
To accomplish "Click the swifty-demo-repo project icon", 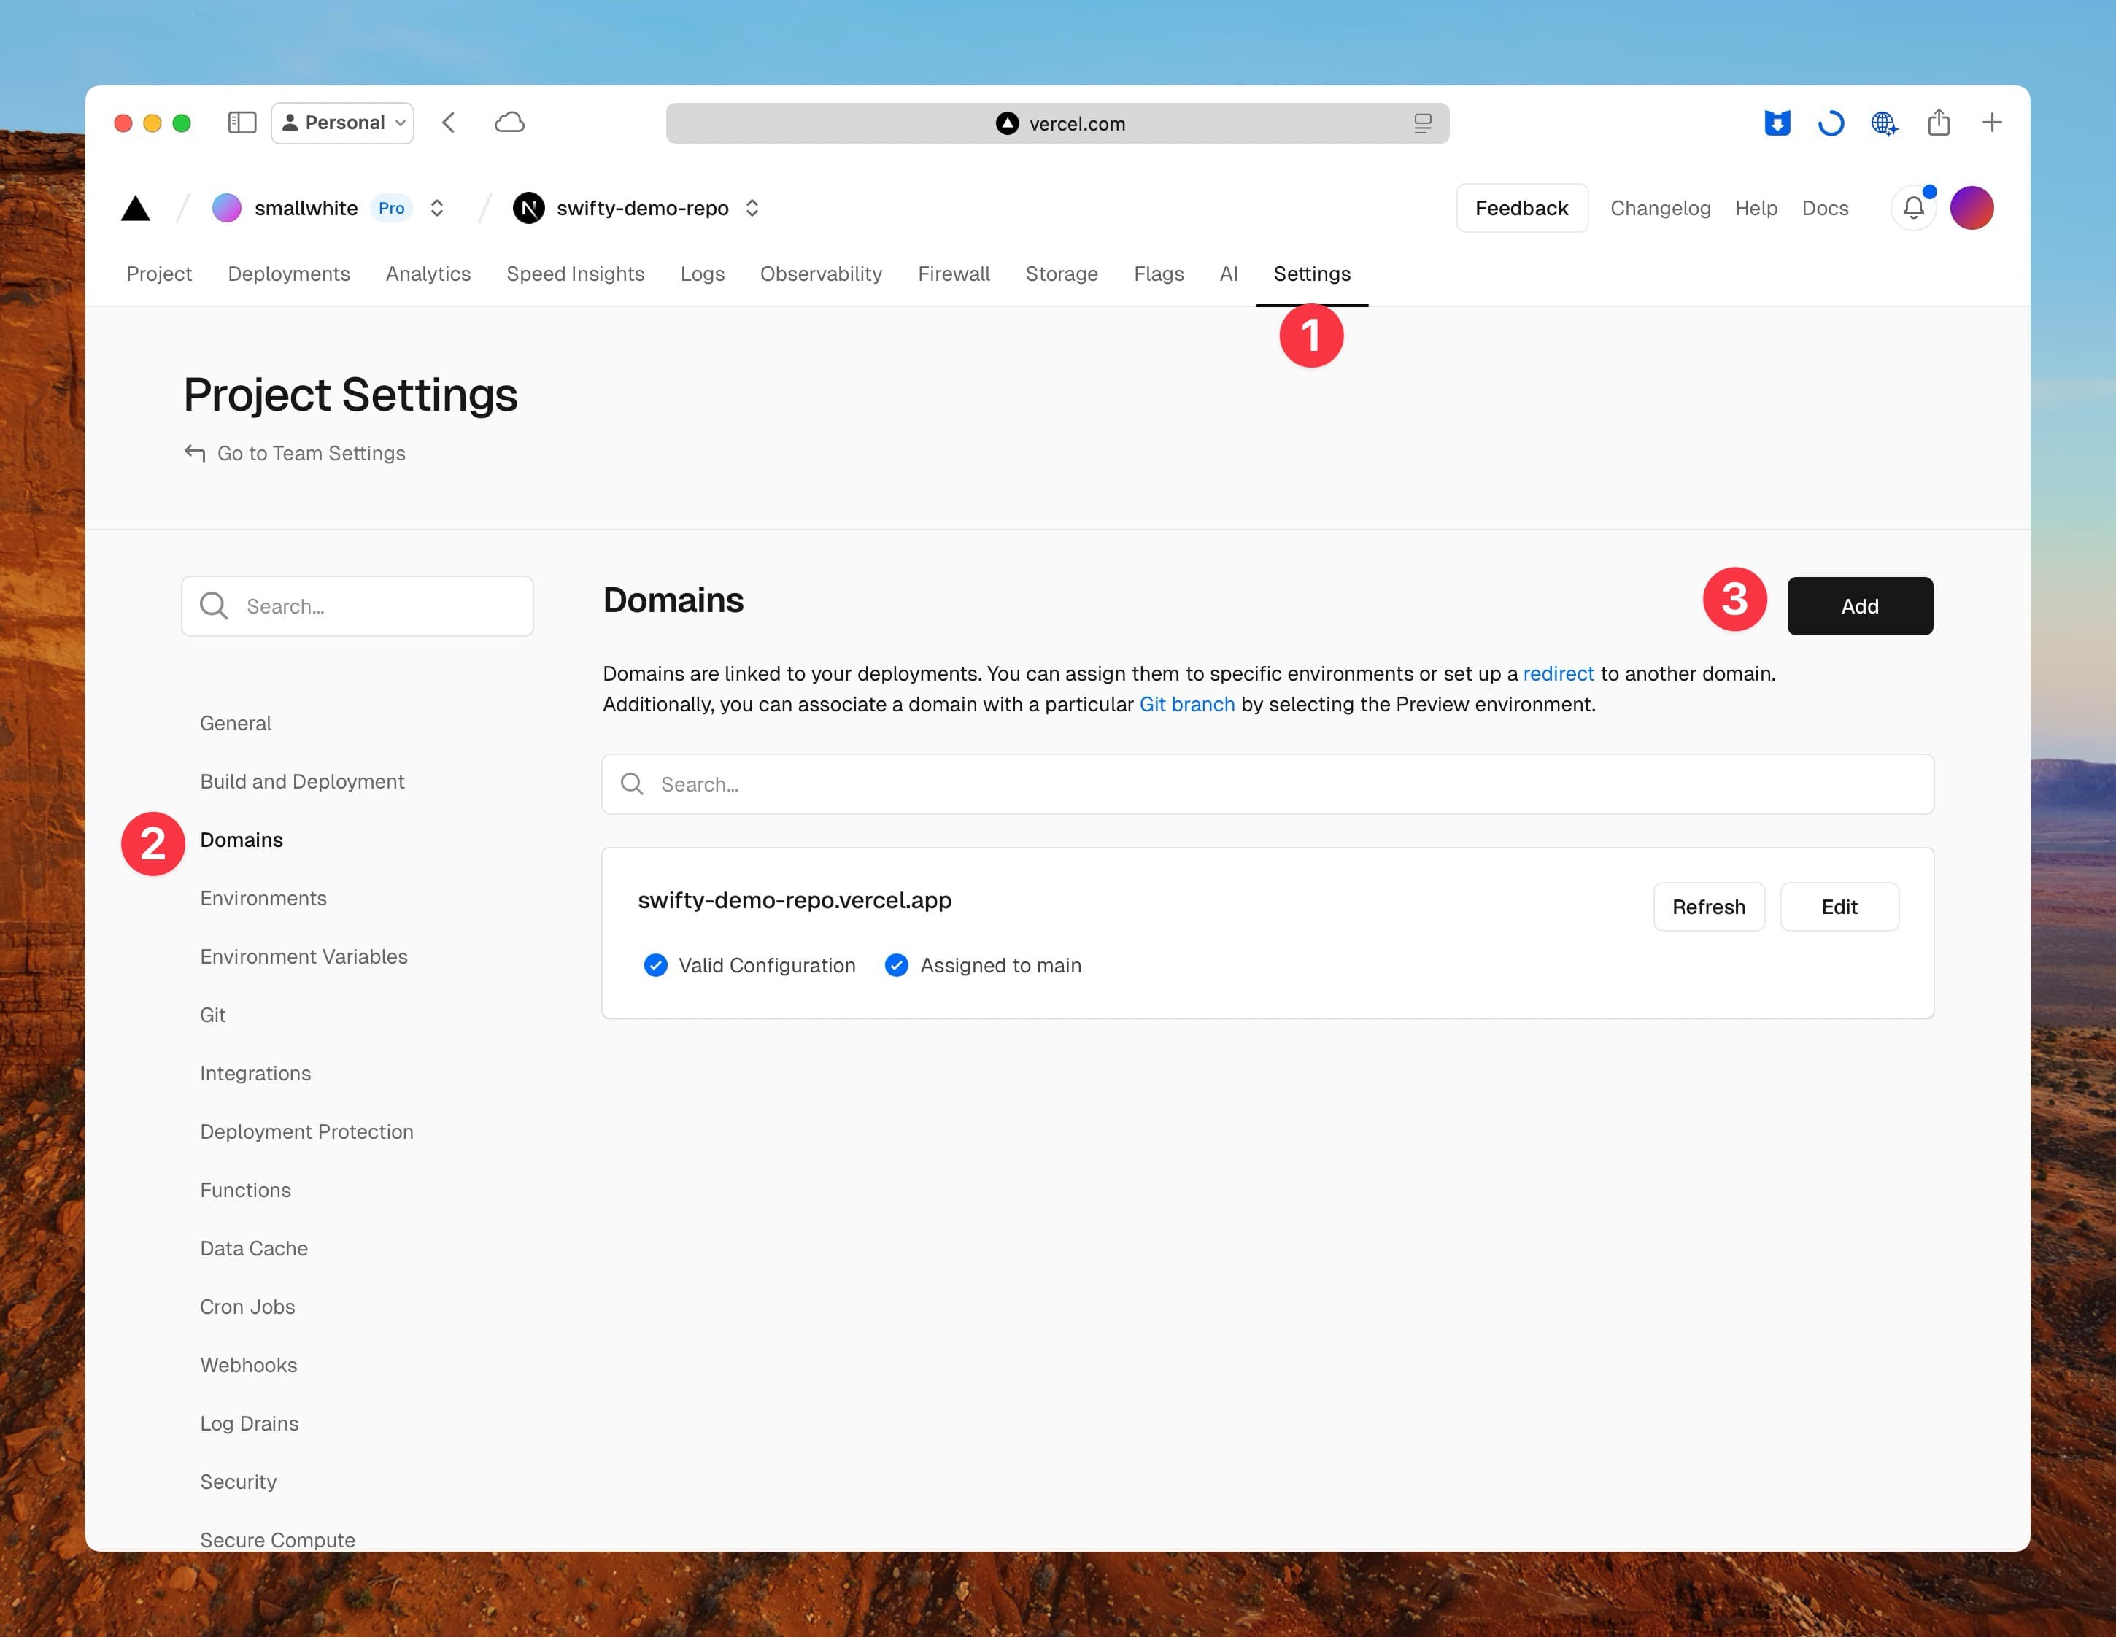I will click(528, 208).
